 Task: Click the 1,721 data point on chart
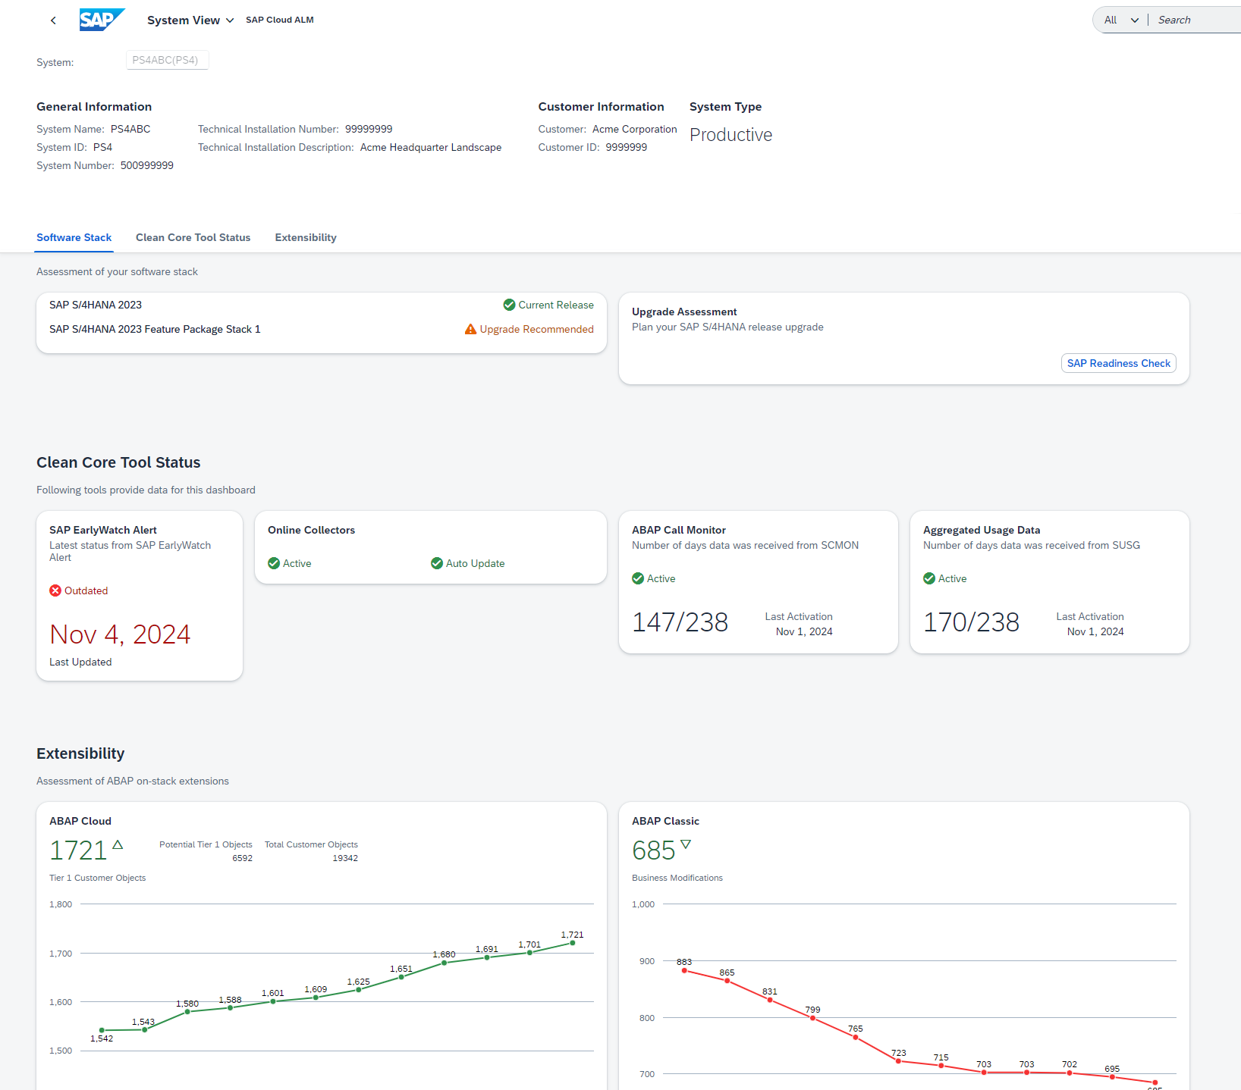point(572,943)
